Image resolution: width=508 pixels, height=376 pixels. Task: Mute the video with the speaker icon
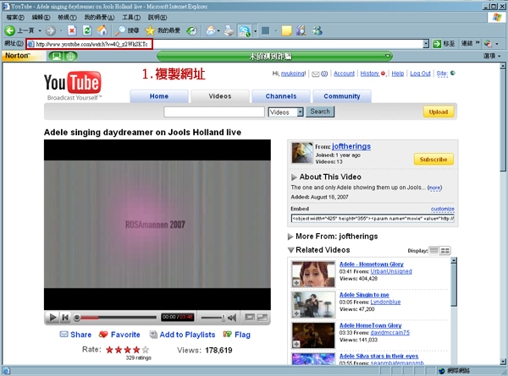(x=232, y=318)
